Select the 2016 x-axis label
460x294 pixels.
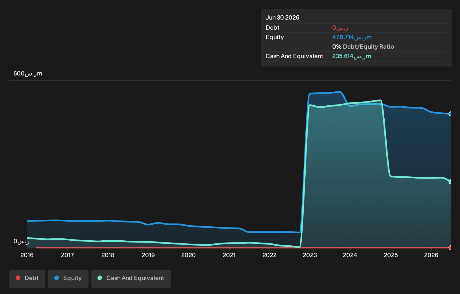pos(27,255)
